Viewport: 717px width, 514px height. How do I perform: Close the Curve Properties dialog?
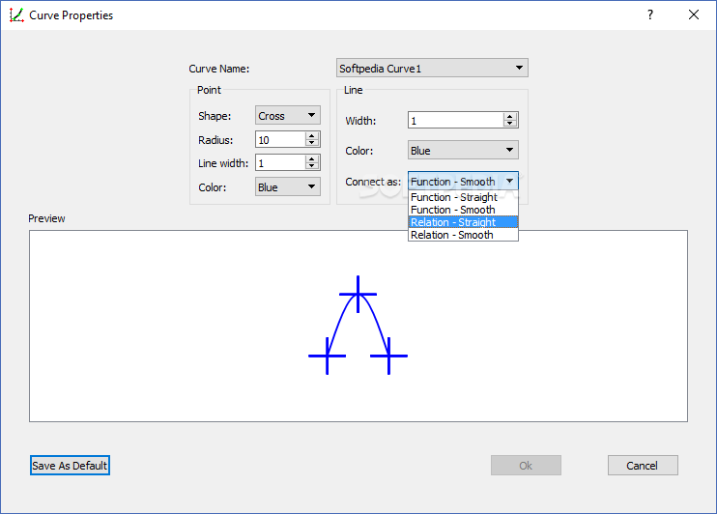[694, 15]
